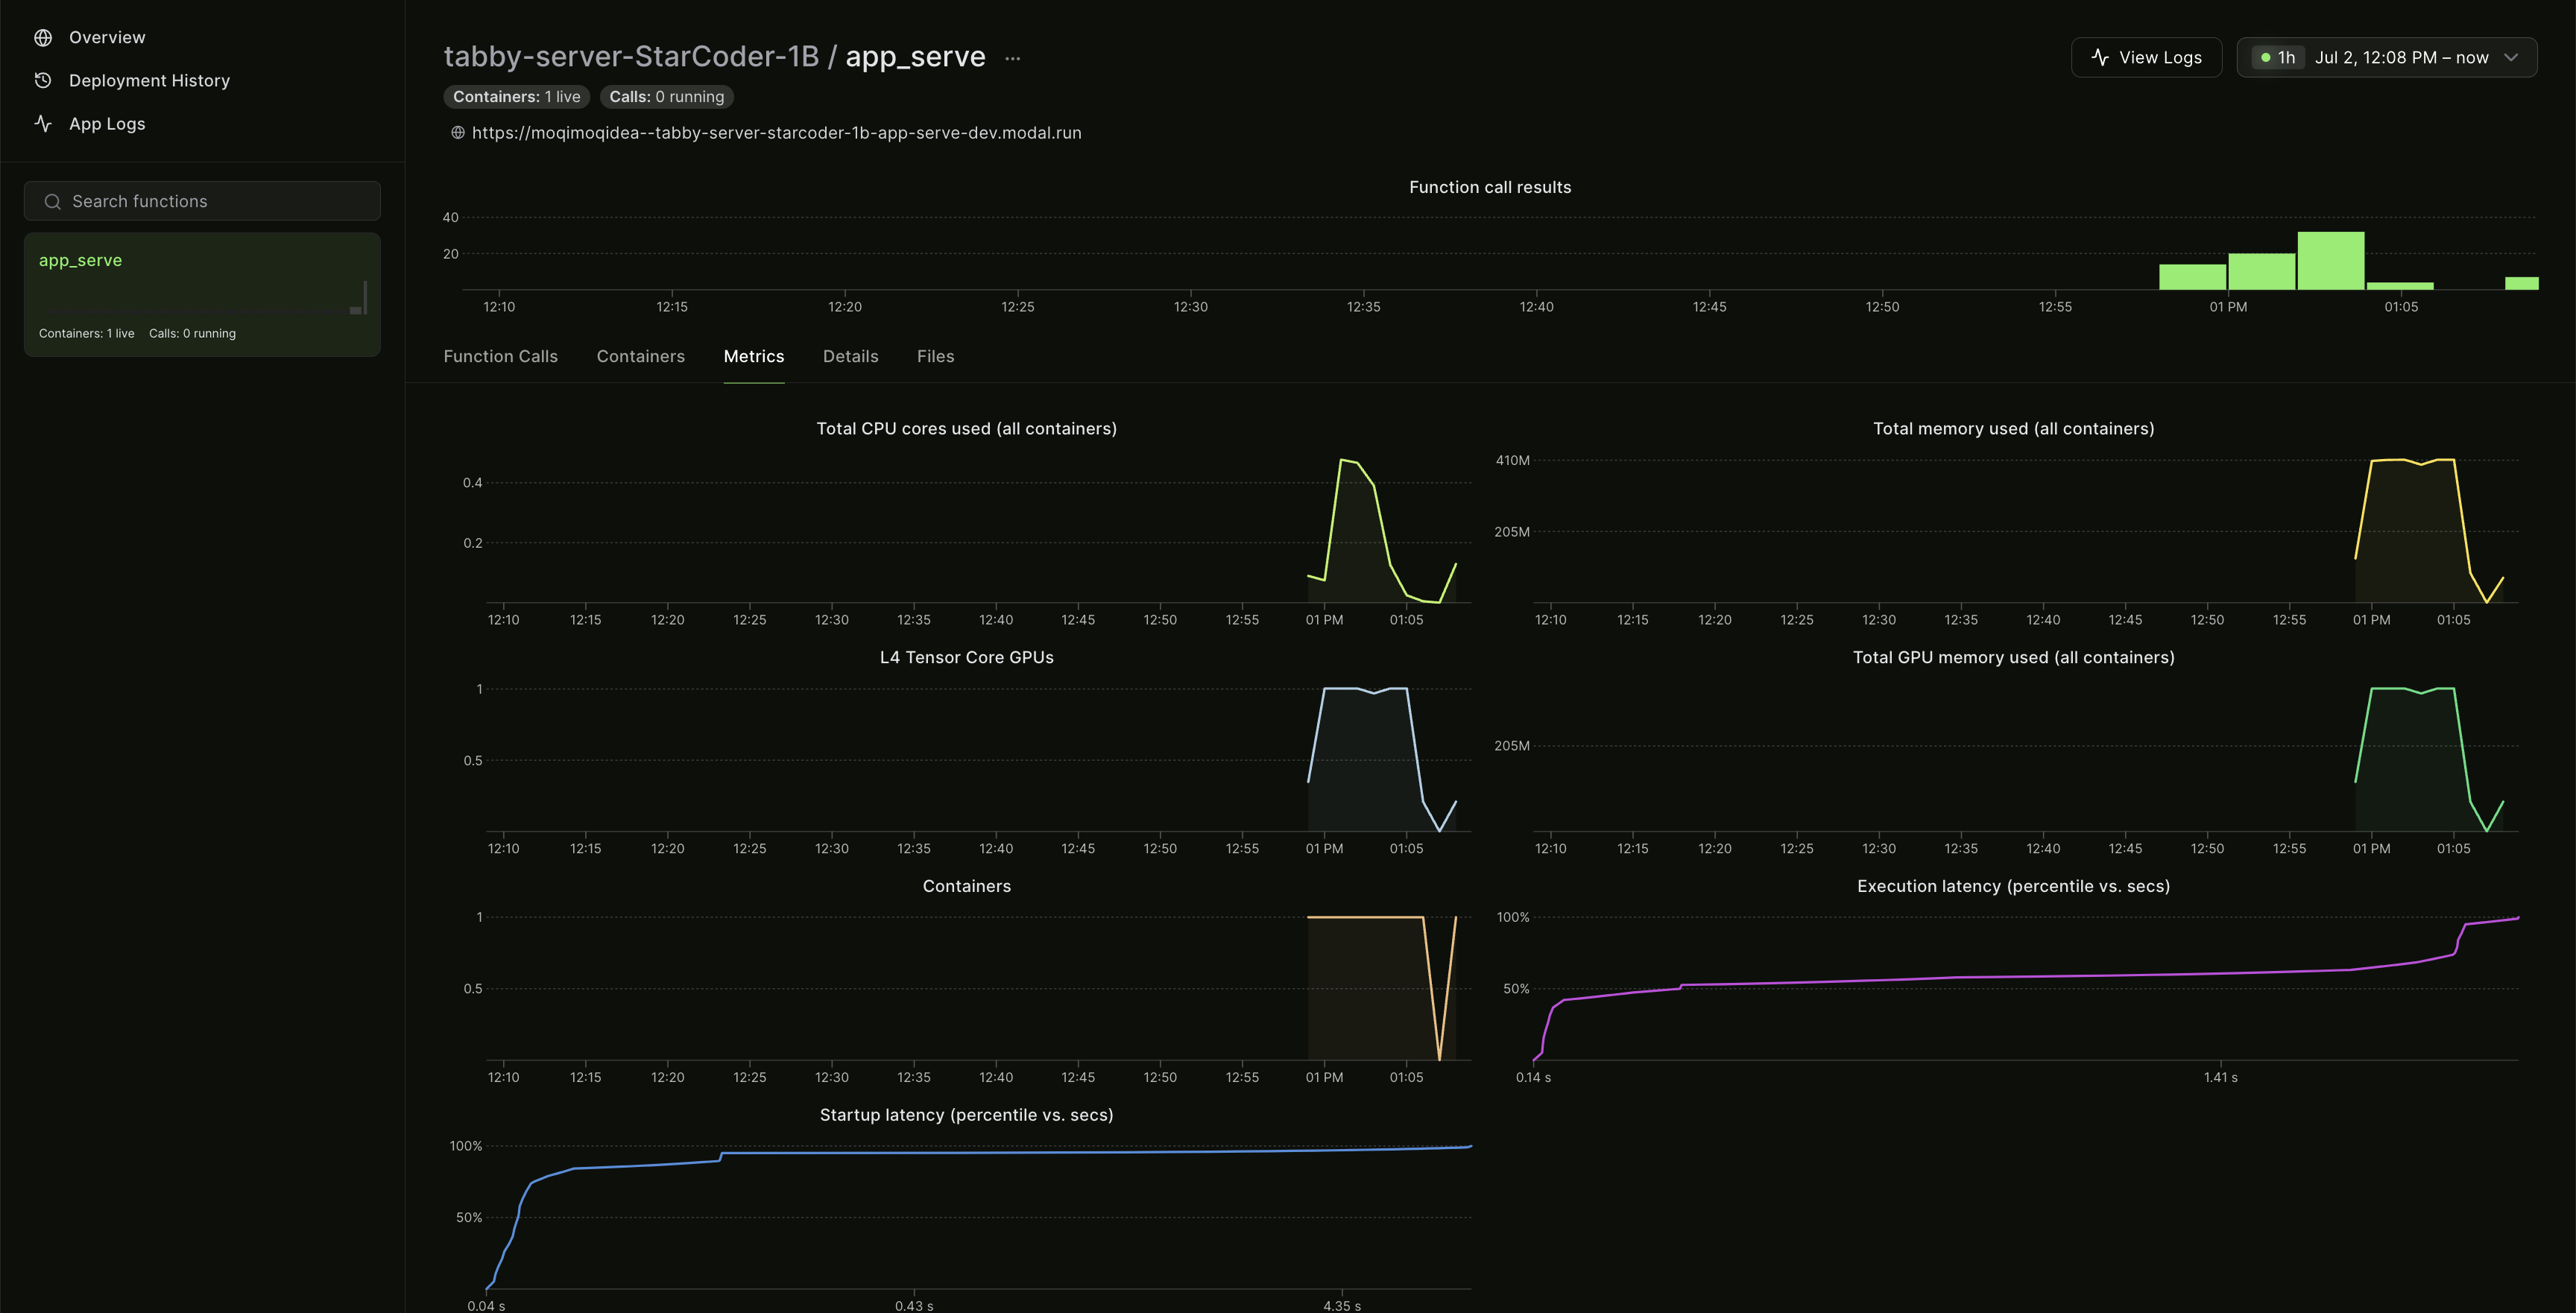Click the Deployment History clock icon
2576x1313 pixels.
pos(43,80)
